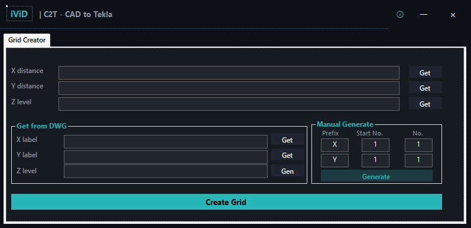Switch to the Grid Creator tab
Viewport: 471px width, 228px height.
pyautogui.click(x=27, y=40)
